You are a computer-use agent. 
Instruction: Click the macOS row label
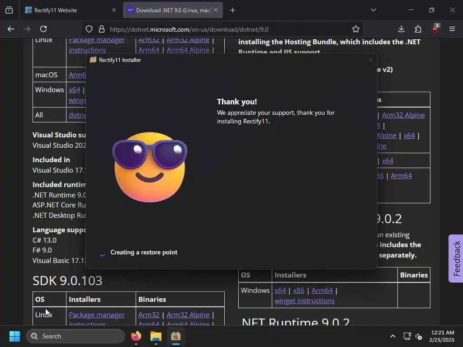(47, 75)
